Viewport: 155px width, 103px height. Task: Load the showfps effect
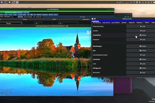point(141,31)
